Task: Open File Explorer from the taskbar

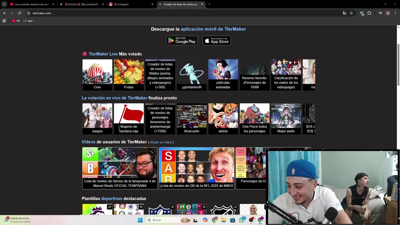Action: 223,220
